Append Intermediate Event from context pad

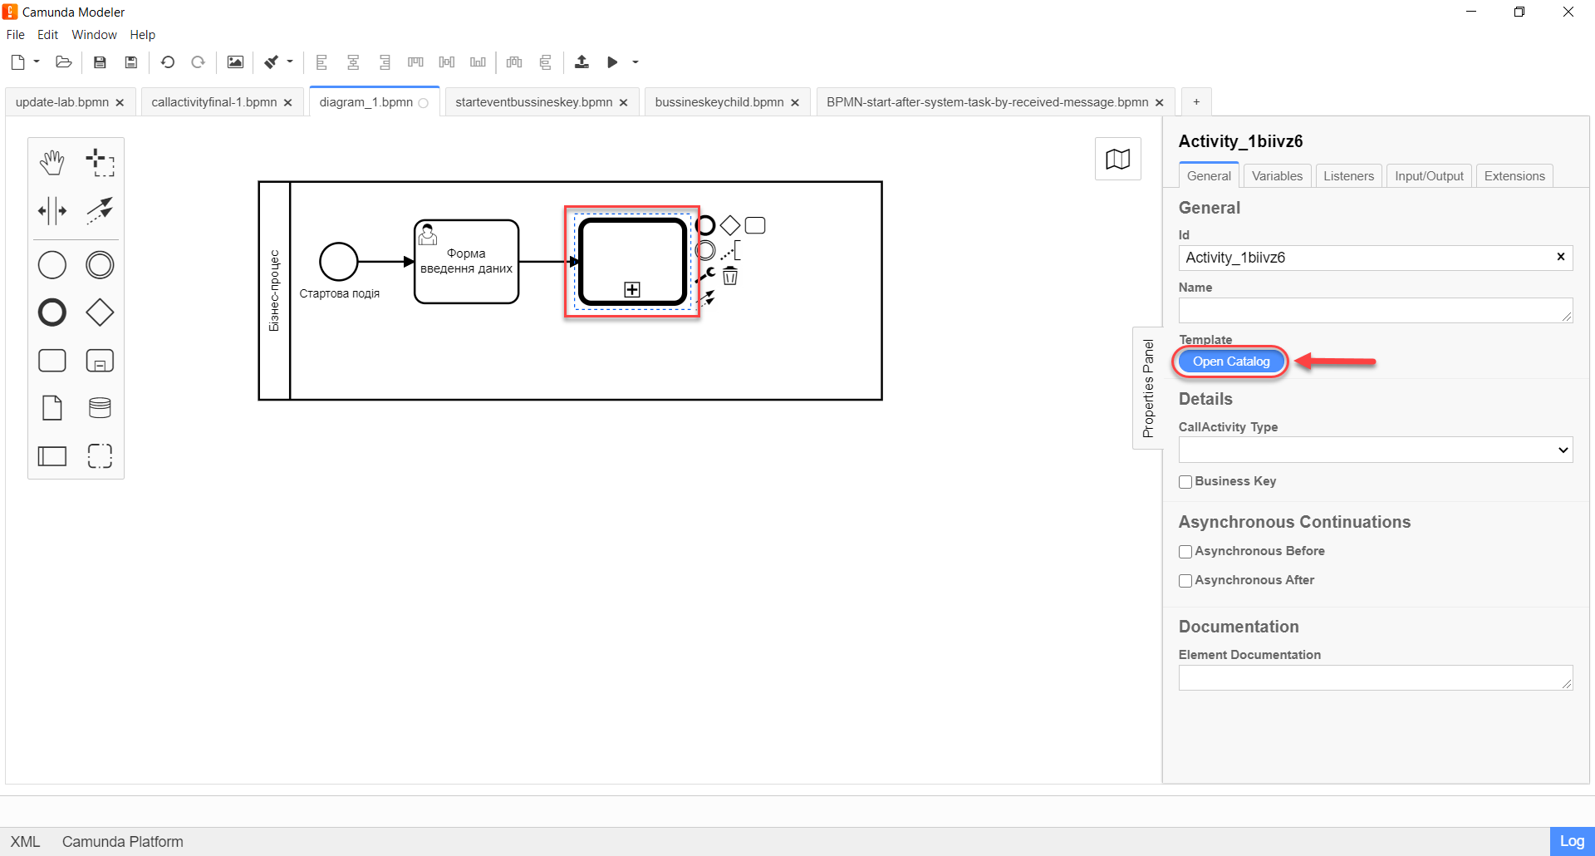pyautogui.click(x=705, y=250)
